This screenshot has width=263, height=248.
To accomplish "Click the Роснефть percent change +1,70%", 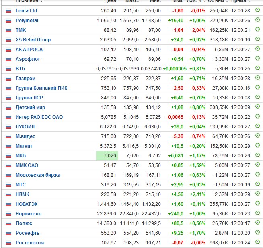I will (x=197, y=233).
